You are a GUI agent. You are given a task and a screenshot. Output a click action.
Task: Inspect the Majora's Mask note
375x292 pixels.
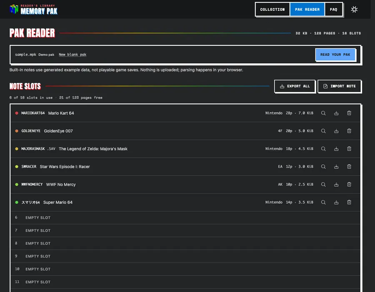(x=323, y=149)
